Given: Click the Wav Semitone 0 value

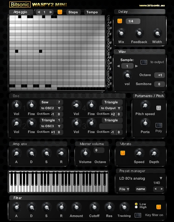Looking at the screenshot, I should 160,84.
